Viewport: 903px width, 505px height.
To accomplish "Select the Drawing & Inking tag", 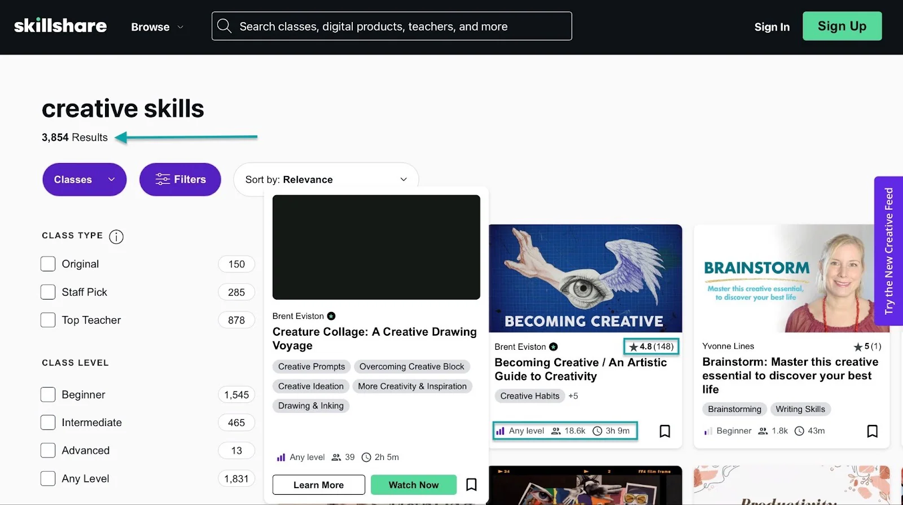I will (x=311, y=406).
